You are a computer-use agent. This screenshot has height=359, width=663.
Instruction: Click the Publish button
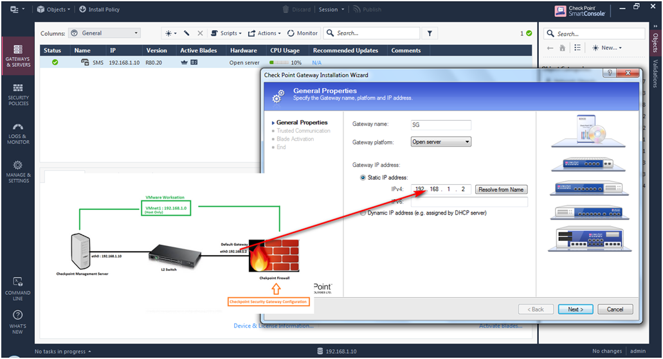pos(367,9)
